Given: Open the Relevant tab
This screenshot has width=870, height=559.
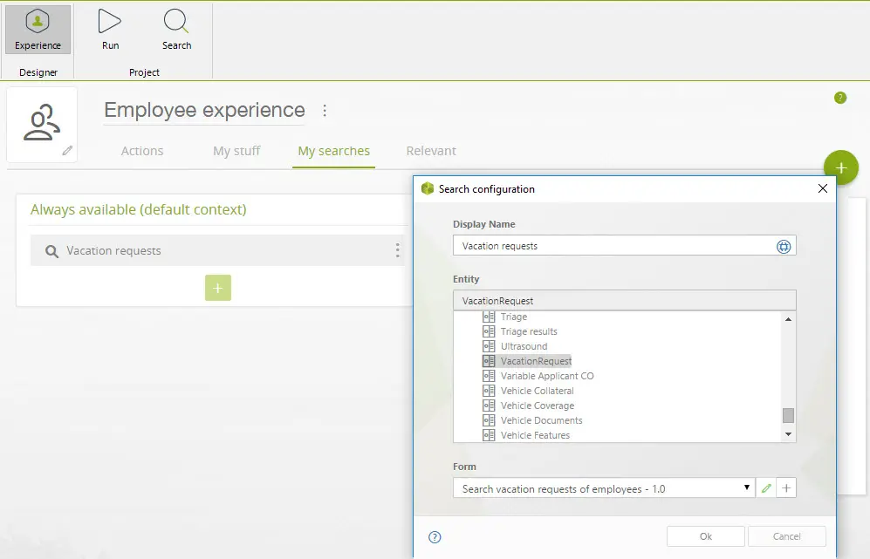Looking at the screenshot, I should [x=431, y=151].
